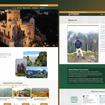Go to the Home menu item on homepage
Viewport: 105px width, 105px height.
coord(14,8)
